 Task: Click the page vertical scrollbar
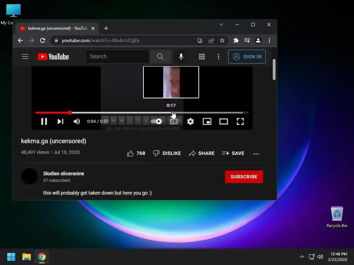(274, 69)
